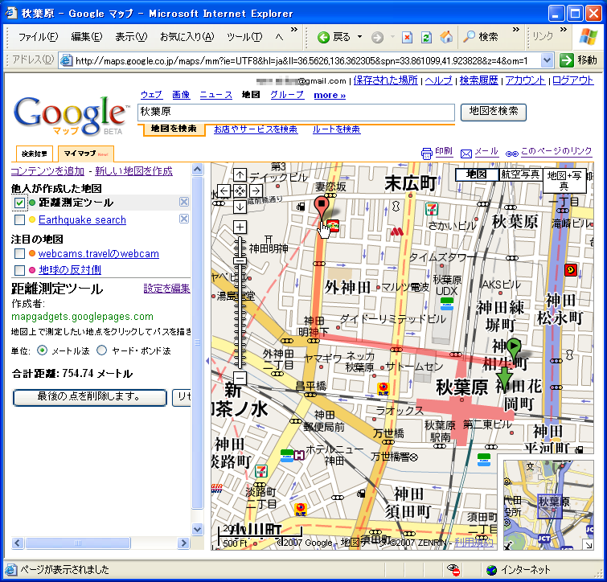Collapse the overview map corner arrow
The image size is (607, 582).
589,545
